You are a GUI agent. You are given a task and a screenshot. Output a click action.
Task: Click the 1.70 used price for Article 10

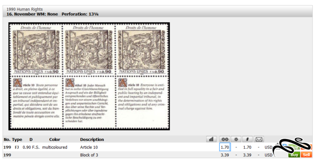(247, 147)
